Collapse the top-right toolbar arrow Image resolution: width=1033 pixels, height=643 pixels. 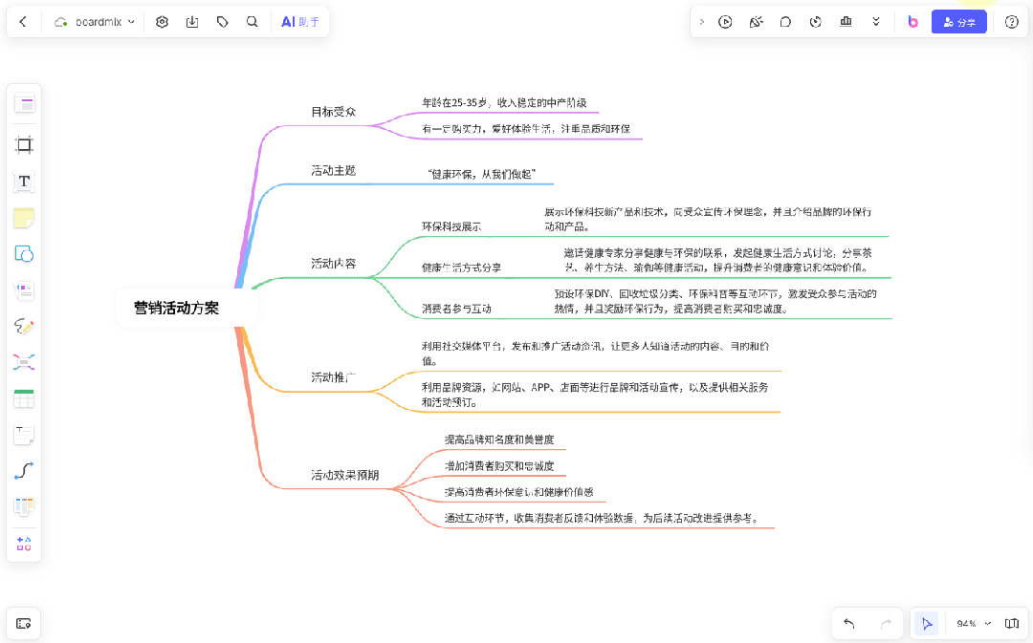(702, 22)
